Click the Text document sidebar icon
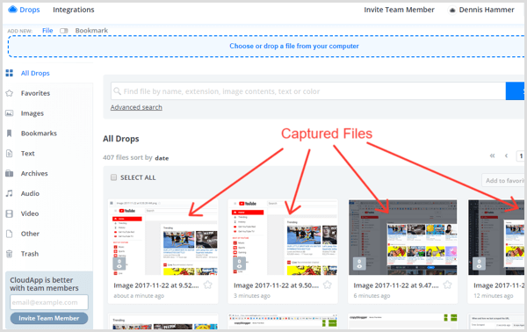The height and width of the screenshot is (332, 527). pos(10,154)
